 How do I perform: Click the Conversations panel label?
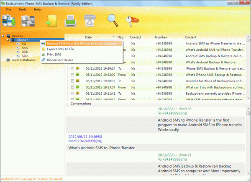pos(81,104)
